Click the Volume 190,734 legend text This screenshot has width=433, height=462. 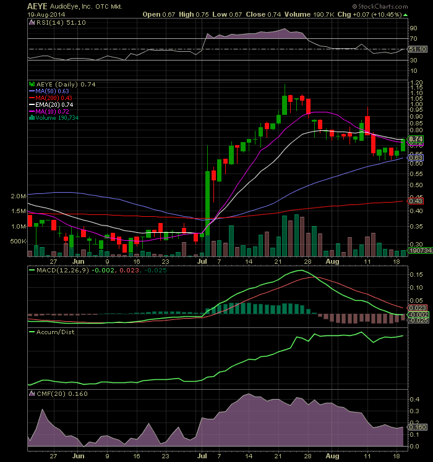tap(57, 118)
